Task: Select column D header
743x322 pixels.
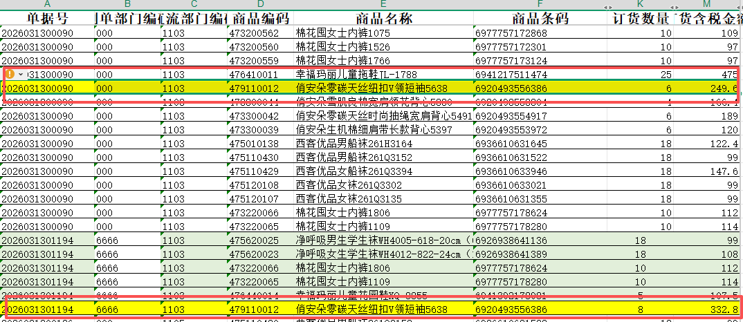Action: (x=260, y=6)
